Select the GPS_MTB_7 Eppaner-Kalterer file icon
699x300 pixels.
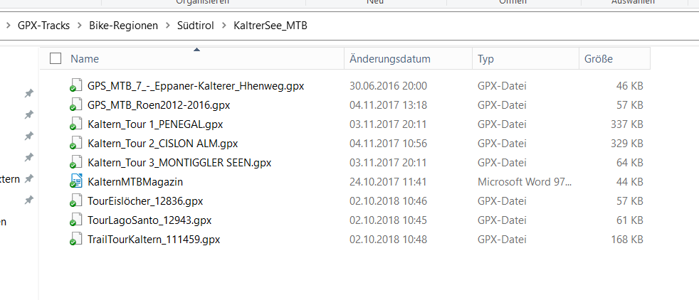75,85
